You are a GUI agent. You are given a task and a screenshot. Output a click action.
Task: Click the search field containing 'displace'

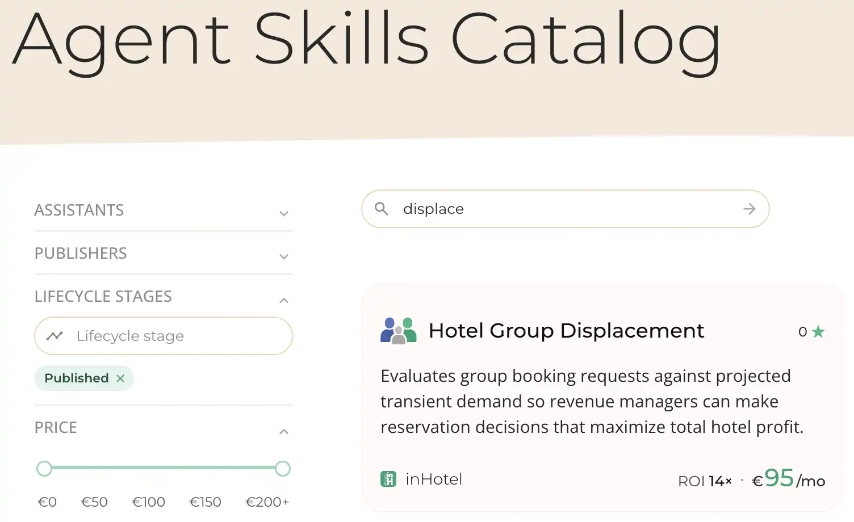pos(566,209)
